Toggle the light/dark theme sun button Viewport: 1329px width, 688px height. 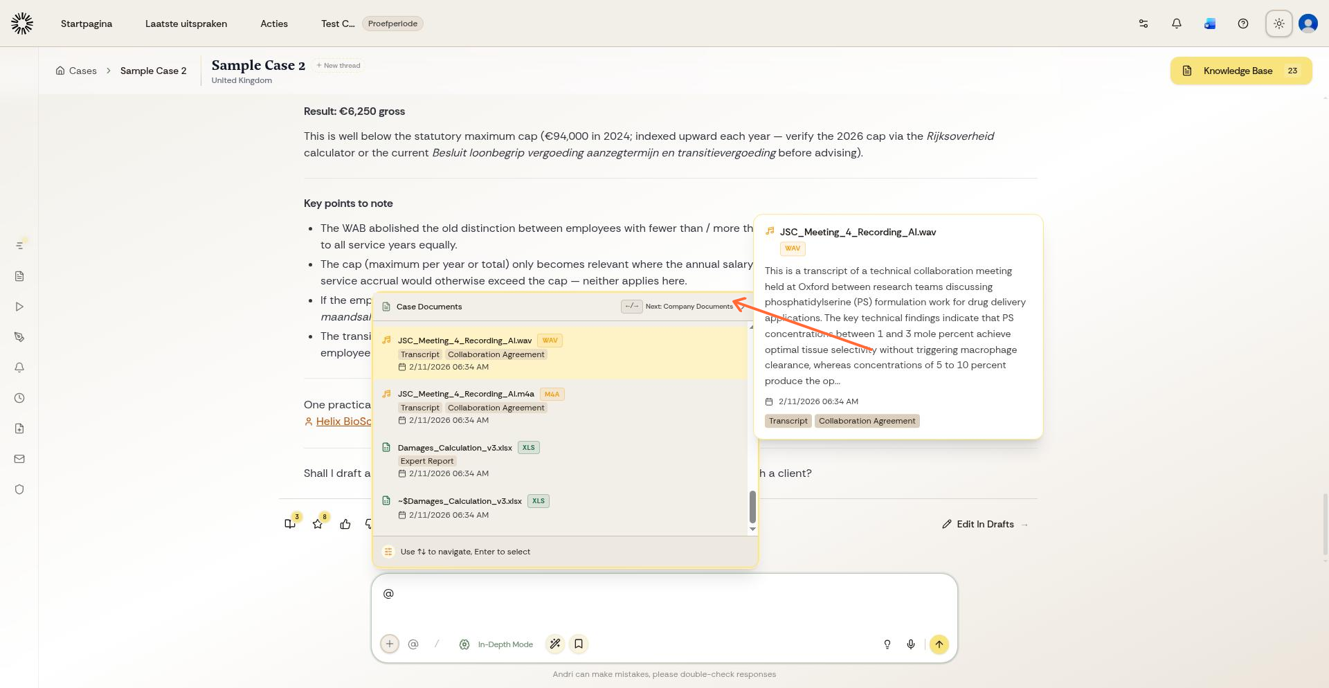(1279, 24)
